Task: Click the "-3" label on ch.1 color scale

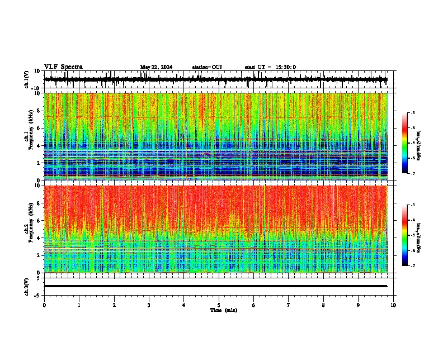Action: [412, 112]
